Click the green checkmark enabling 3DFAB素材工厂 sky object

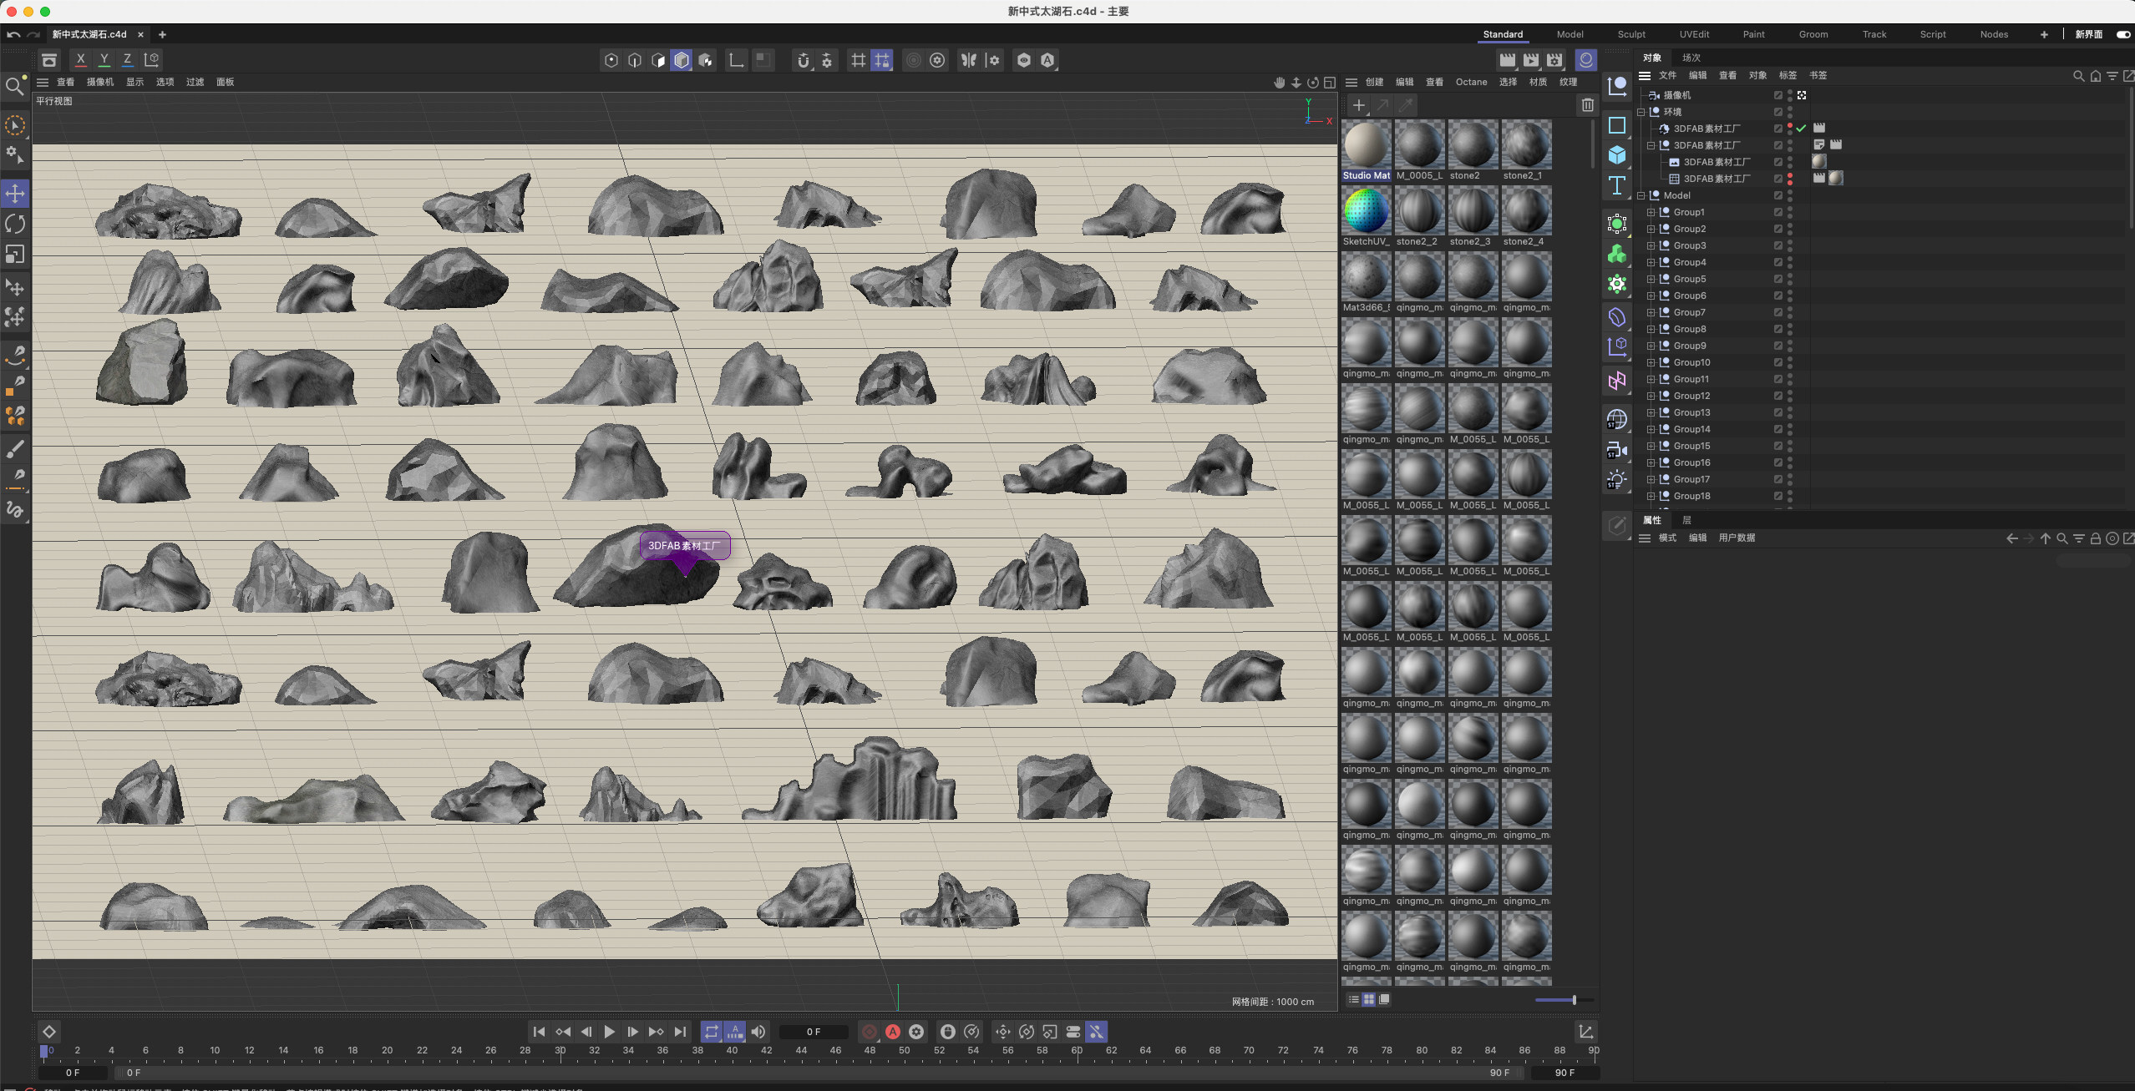point(1801,129)
